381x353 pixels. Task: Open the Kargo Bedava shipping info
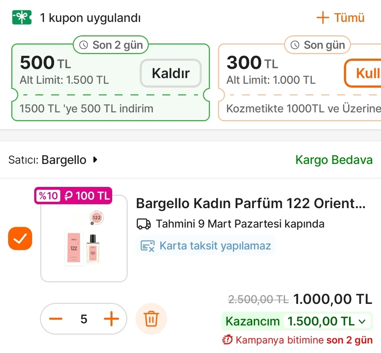click(334, 160)
